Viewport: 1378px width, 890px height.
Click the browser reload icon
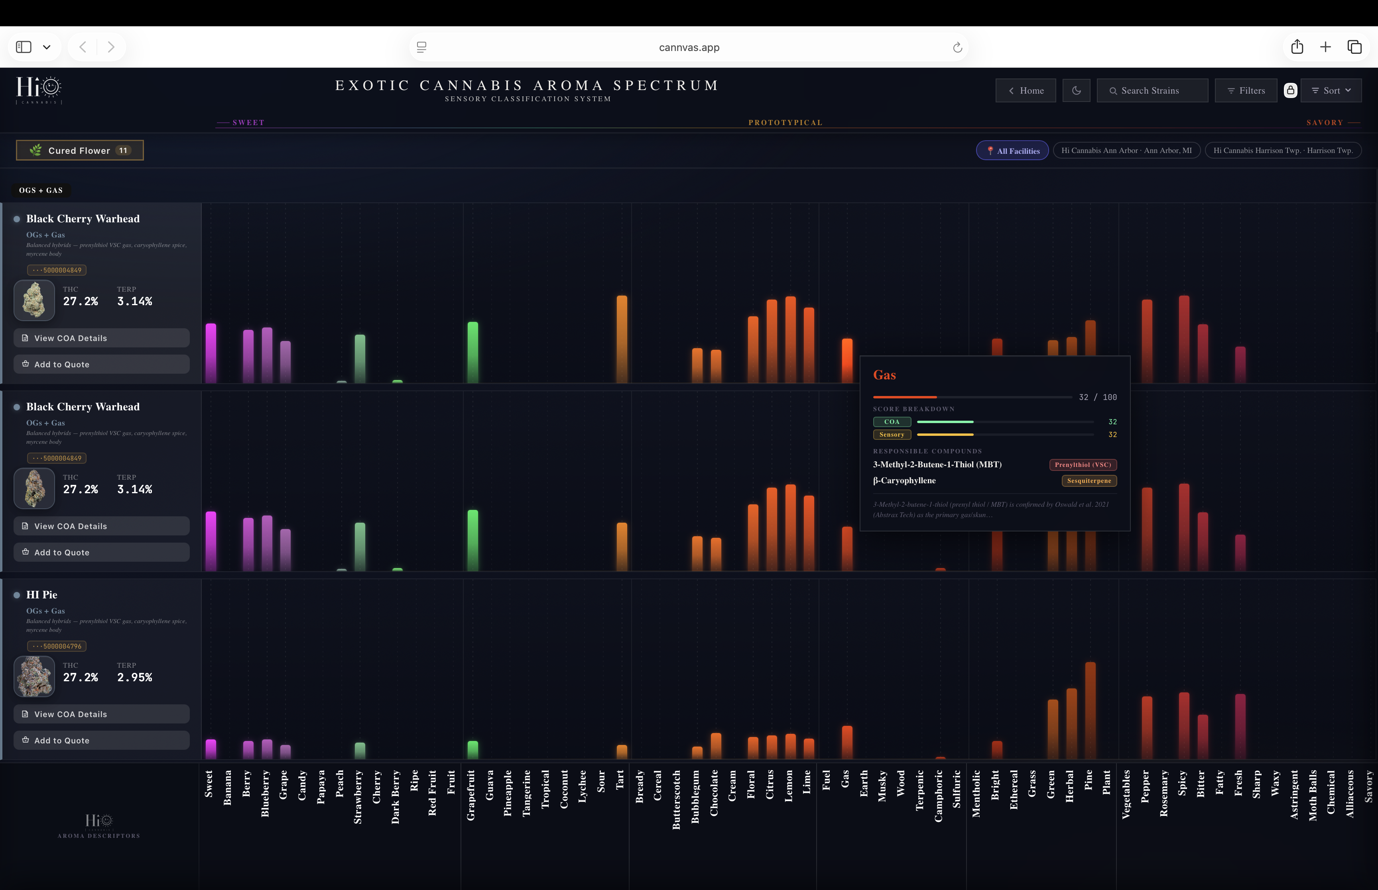click(x=957, y=47)
